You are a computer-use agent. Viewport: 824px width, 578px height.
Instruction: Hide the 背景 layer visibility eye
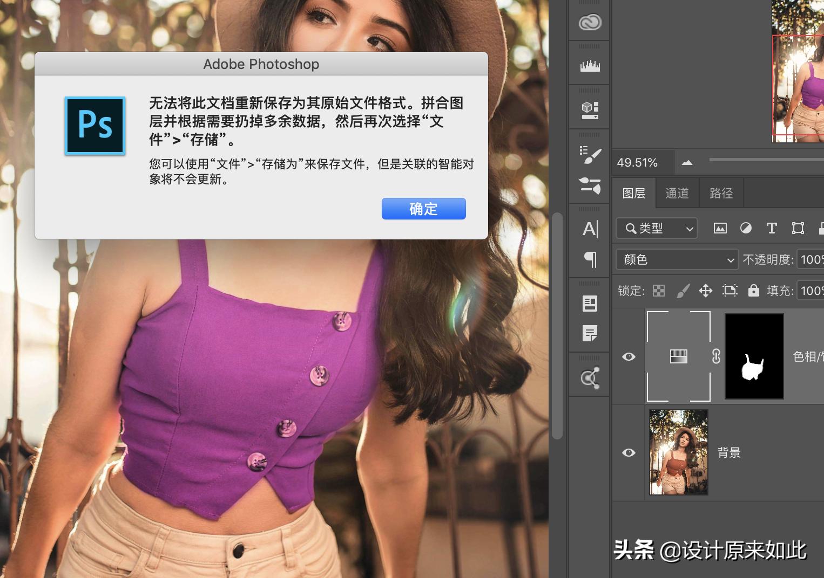tap(629, 452)
